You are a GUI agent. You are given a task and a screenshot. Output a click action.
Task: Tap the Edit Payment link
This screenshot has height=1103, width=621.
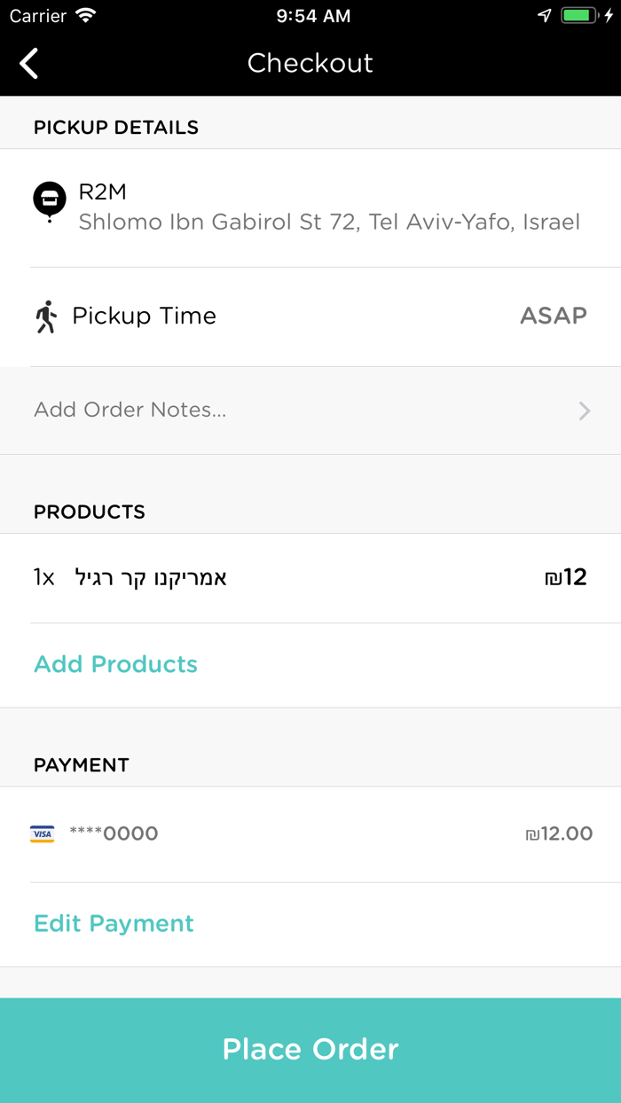114,923
